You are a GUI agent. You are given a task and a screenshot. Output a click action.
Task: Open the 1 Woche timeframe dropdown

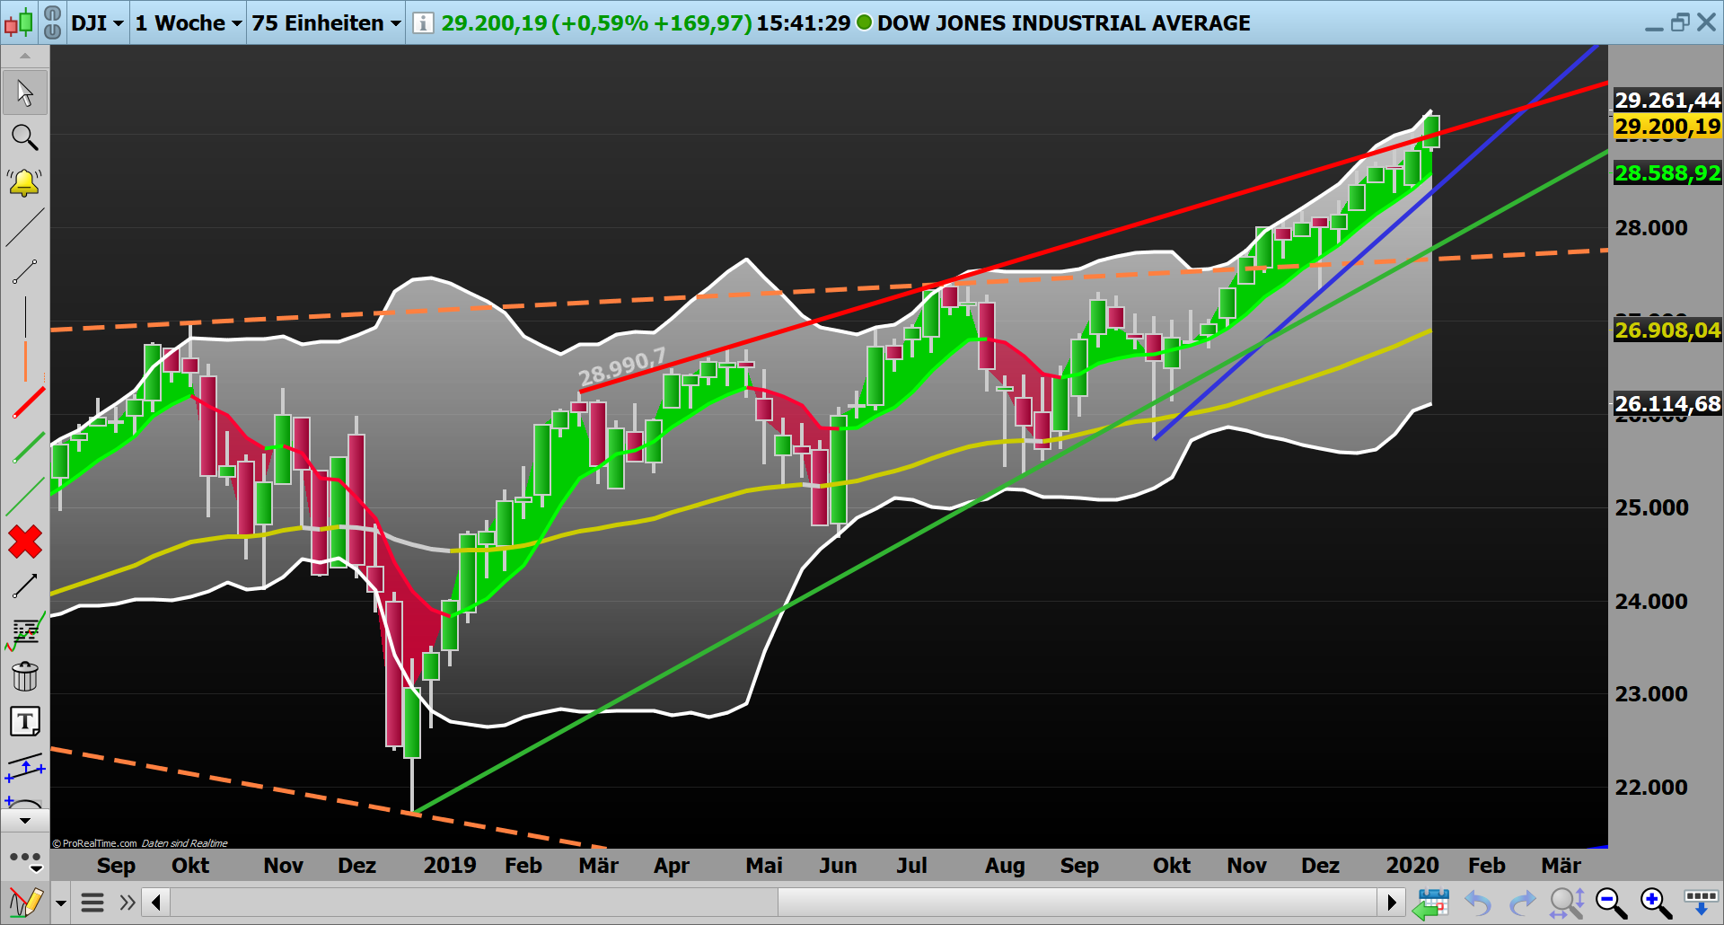tap(187, 23)
